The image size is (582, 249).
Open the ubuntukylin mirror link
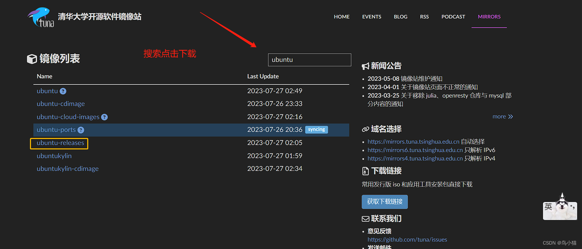pyautogui.click(x=54, y=156)
